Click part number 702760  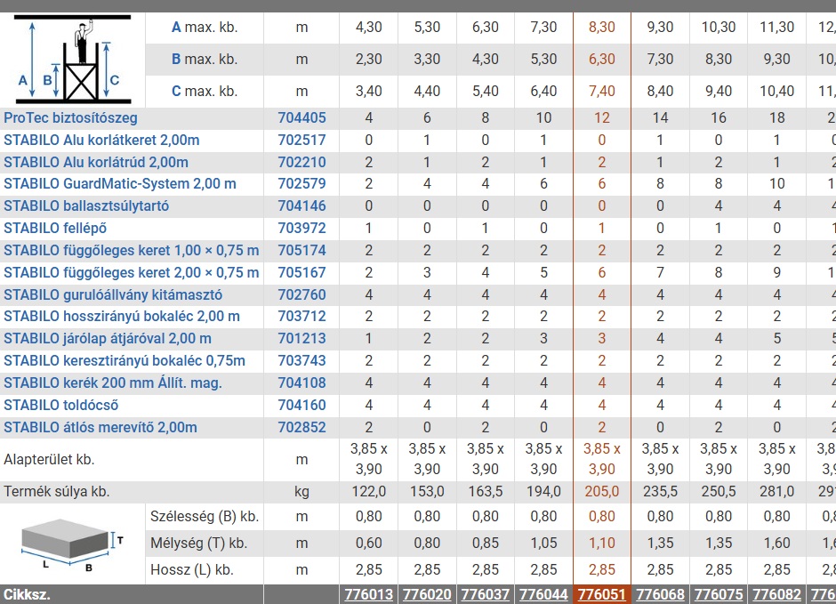(301, 294)
